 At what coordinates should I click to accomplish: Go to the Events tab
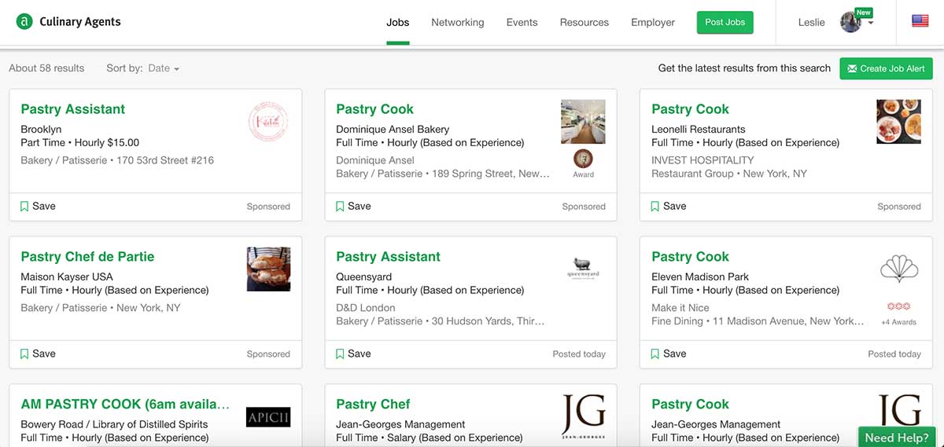pyautogui.click(x=522, y=22)
